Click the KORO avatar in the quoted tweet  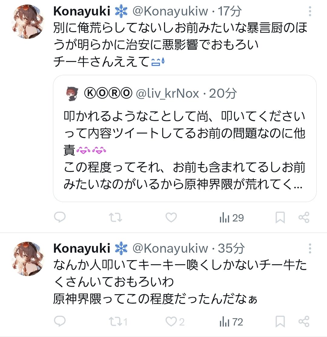pos(72,94)
